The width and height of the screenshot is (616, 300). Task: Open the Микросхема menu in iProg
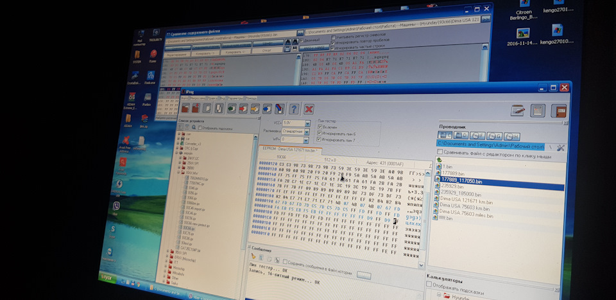coord(198,98)
